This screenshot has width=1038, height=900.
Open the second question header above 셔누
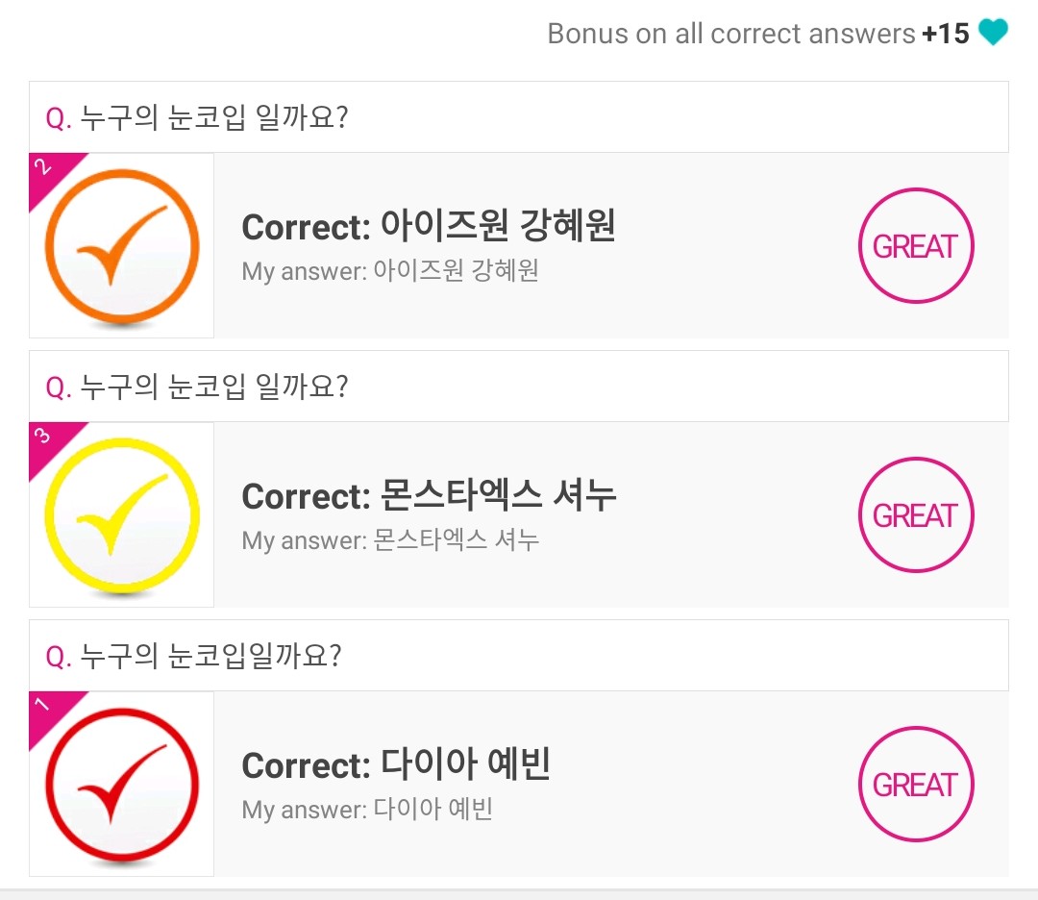[197, 387]
